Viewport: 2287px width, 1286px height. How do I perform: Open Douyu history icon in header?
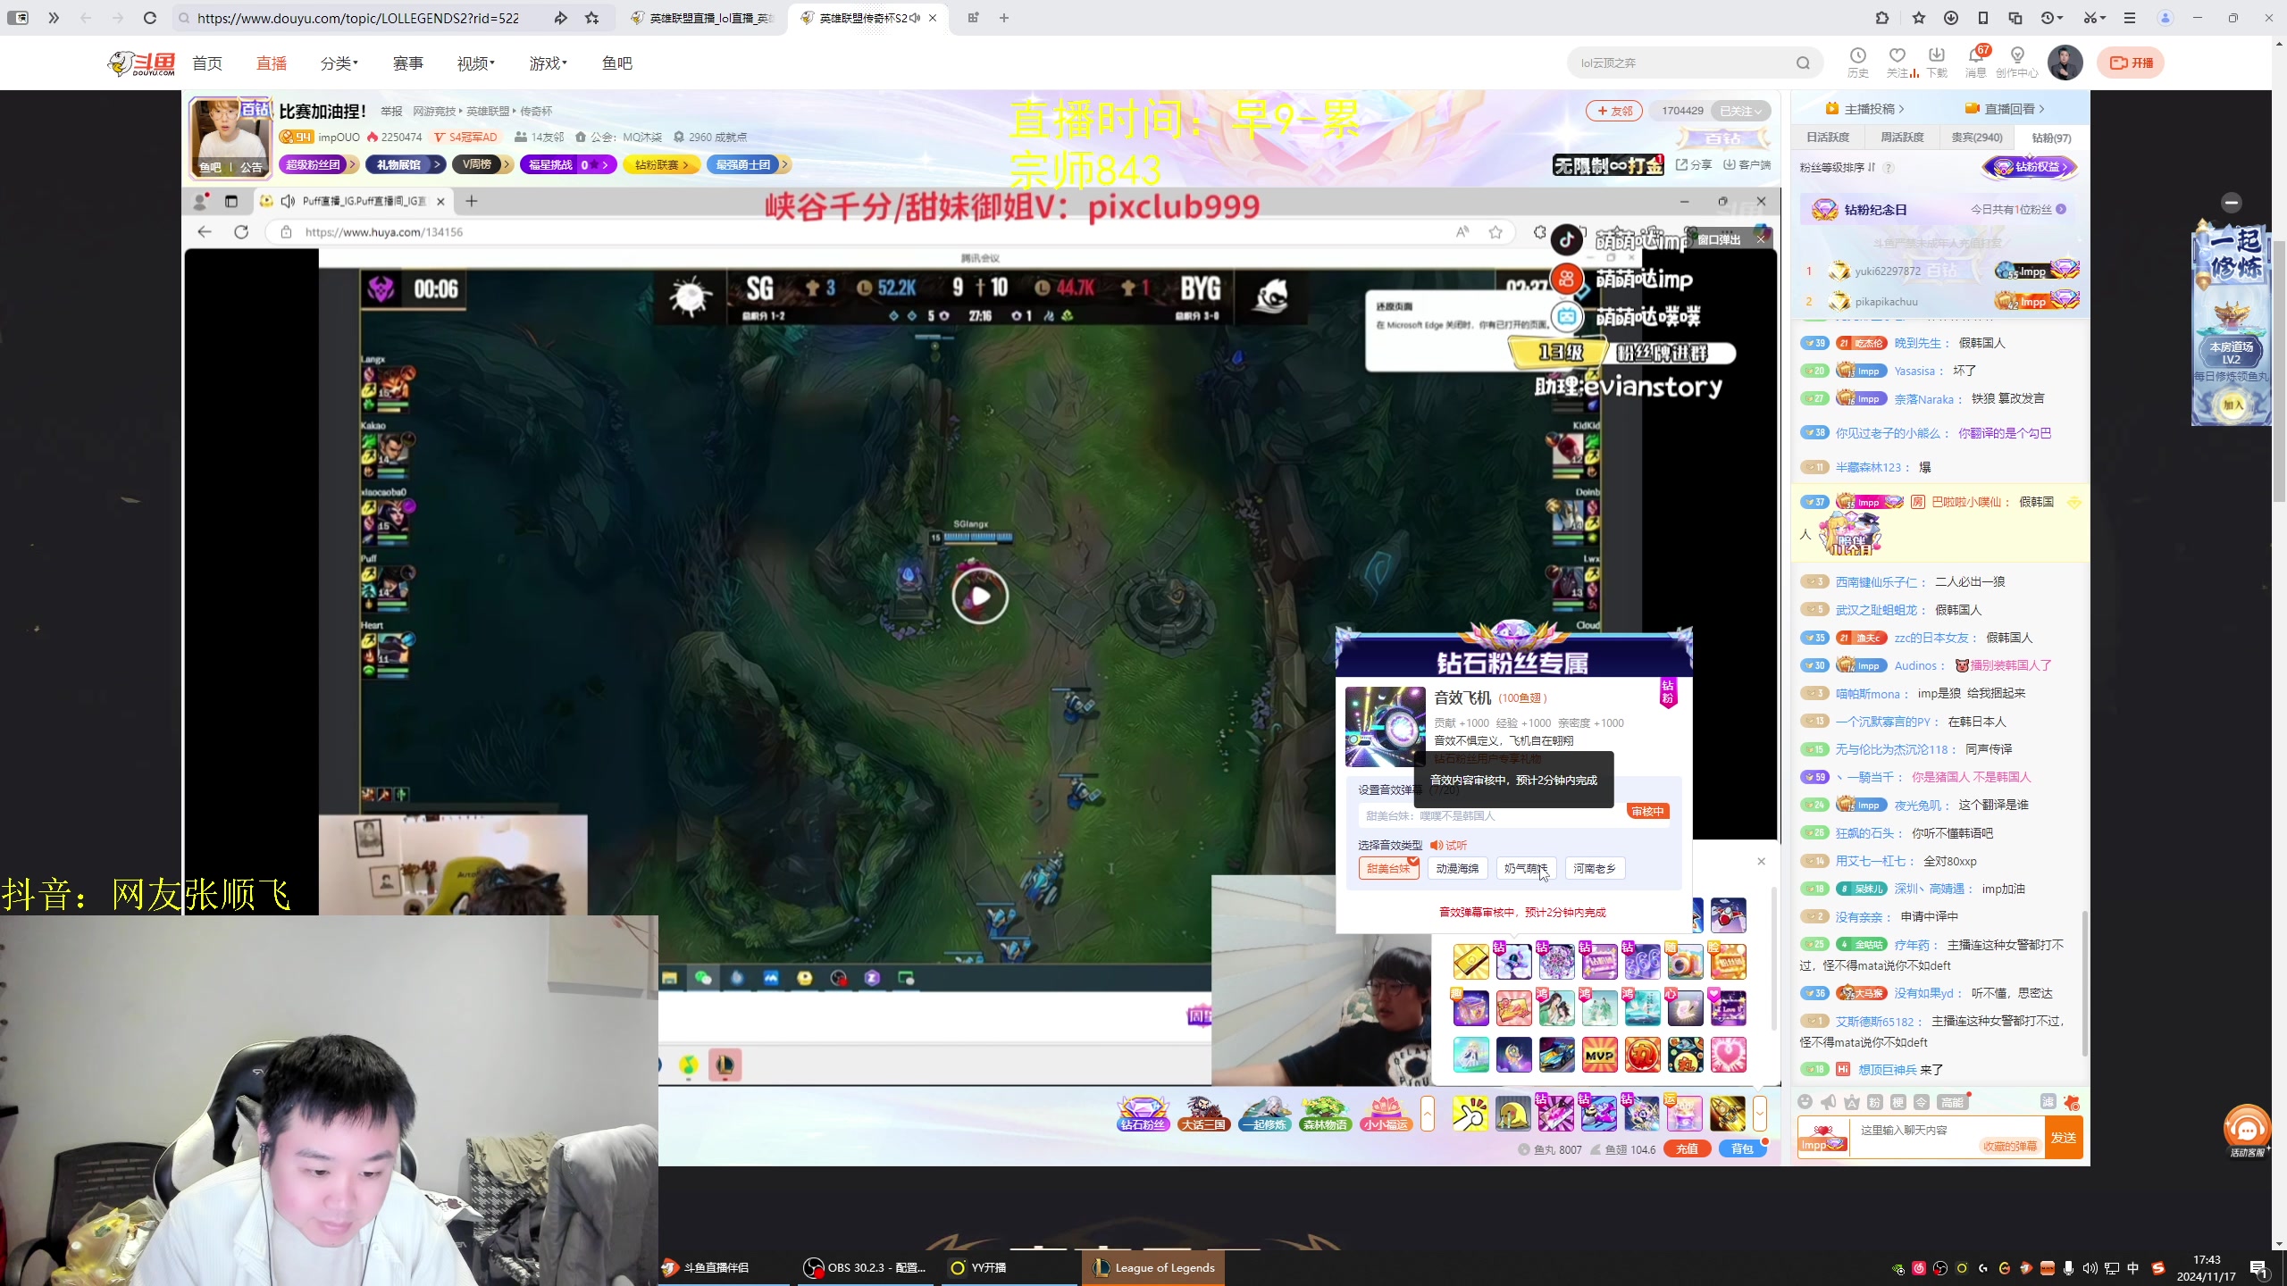pyautogui.click(x=1858, y=63)
